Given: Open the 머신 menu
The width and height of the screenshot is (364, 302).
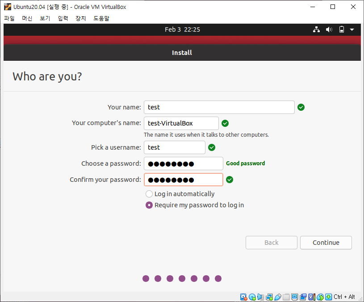Looking at the screenshot, I should 27,18.
